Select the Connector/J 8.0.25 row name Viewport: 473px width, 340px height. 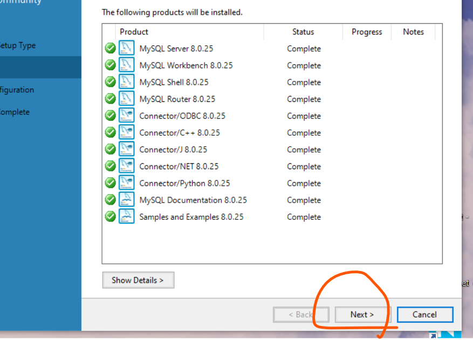[x=173, y=150]
